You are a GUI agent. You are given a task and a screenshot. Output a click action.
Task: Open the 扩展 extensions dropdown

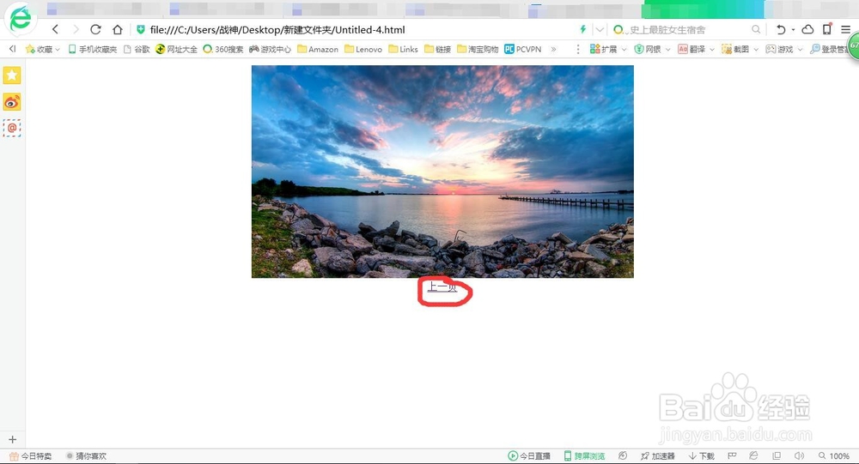click(x=608, y=49)
